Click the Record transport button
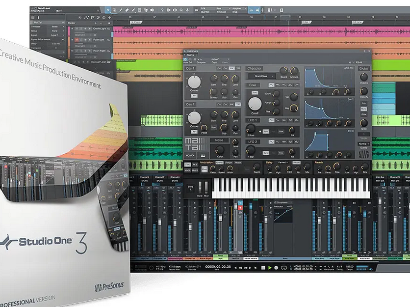 click(x=276, y=268)
